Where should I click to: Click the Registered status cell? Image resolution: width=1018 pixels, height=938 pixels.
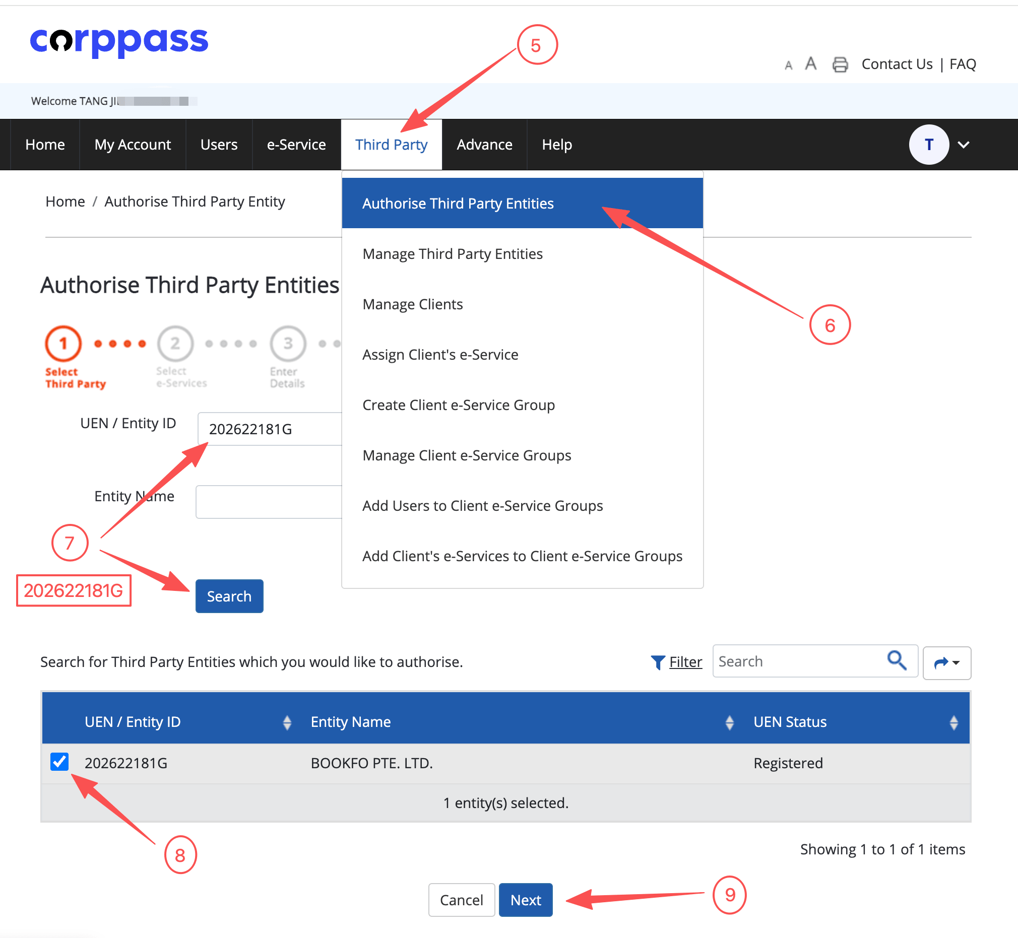pyautogui.click(x=788, y=763)
